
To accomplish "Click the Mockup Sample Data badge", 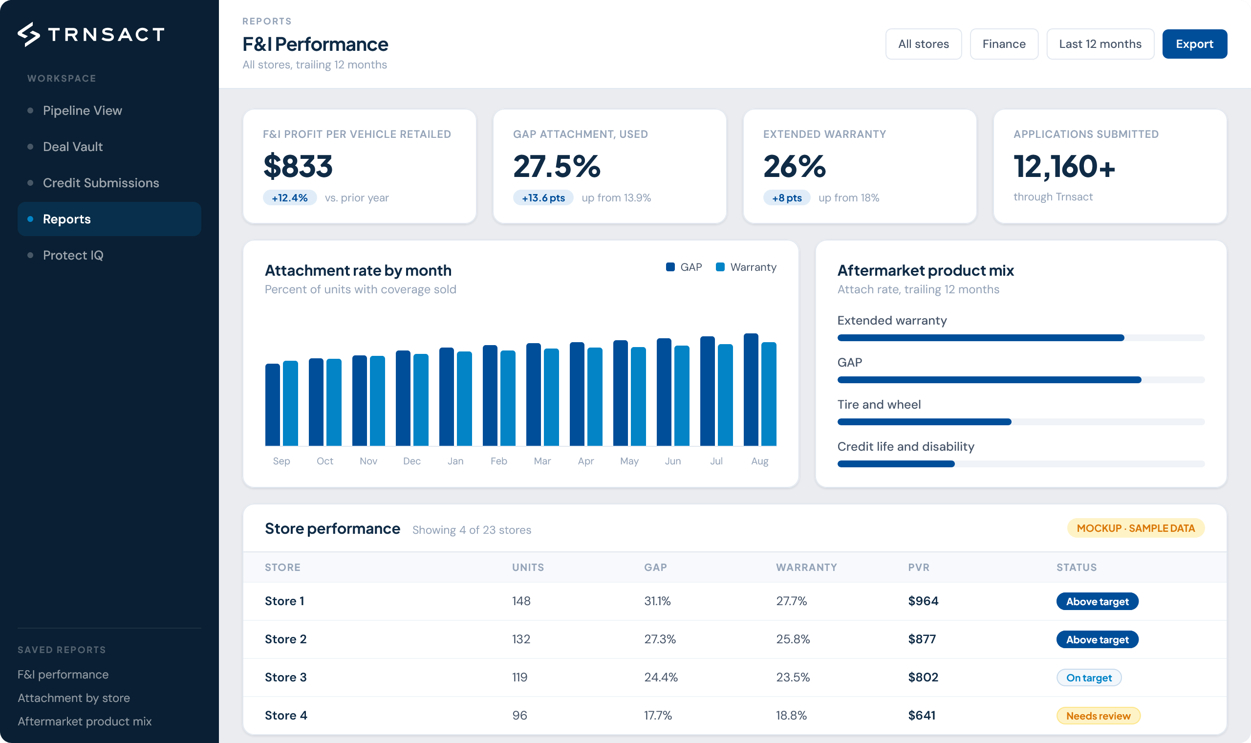I will [x=1136, y=528].
